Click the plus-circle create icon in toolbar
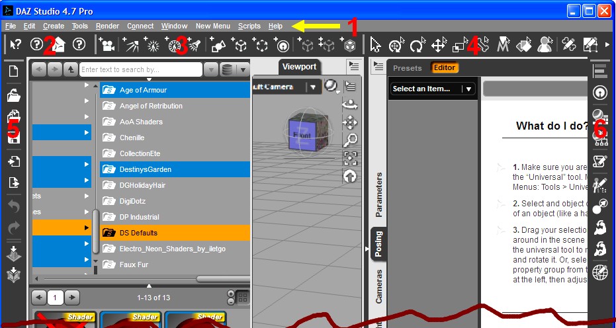This screenshot has height=328, width=616. pos(282,45)
